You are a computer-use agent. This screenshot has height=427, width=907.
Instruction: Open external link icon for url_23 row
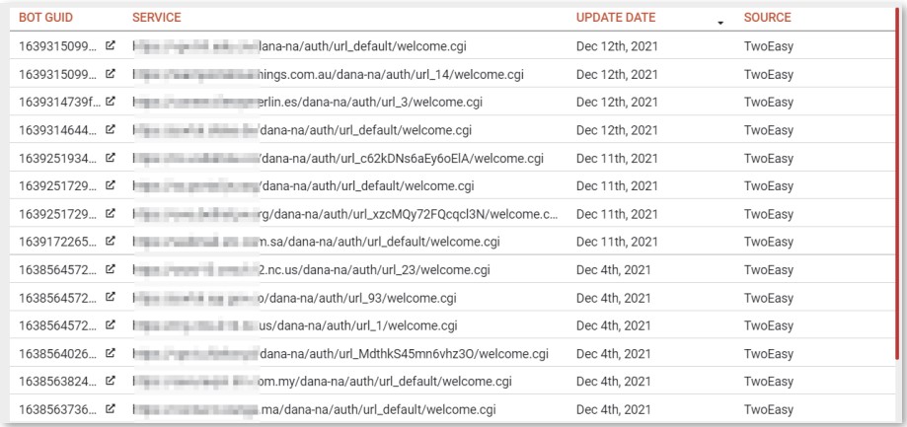pos(110,269)
